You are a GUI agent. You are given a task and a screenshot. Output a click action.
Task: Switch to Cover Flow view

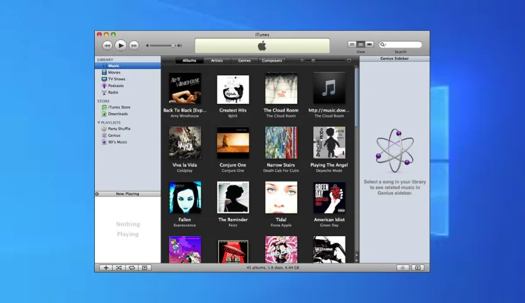coord(369,44)
